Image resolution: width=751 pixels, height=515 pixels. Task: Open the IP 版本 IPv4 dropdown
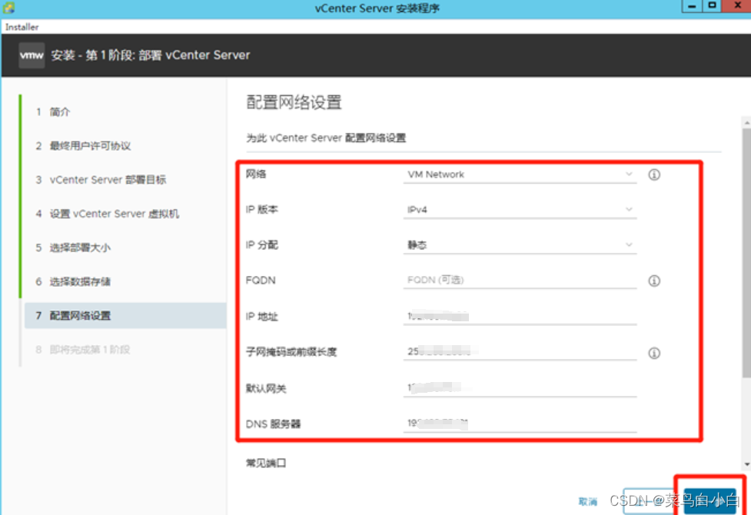(520, 210)
